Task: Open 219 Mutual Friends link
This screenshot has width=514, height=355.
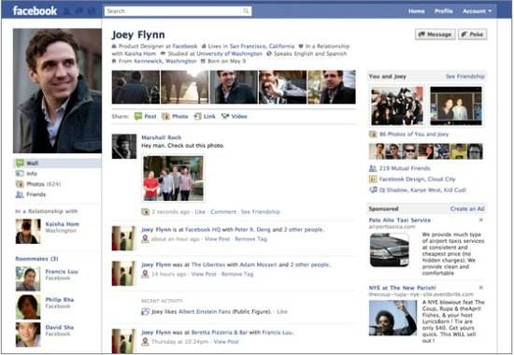Action: coord(405,168)
